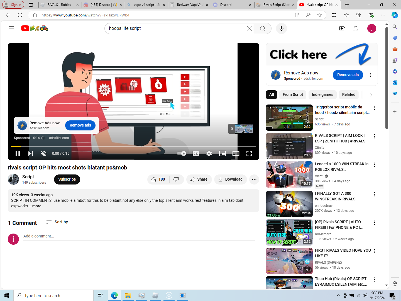401x301 pixels.
Task: Open YouTube notifications bell
Action: pyautogui.click(x=356, y=28)
